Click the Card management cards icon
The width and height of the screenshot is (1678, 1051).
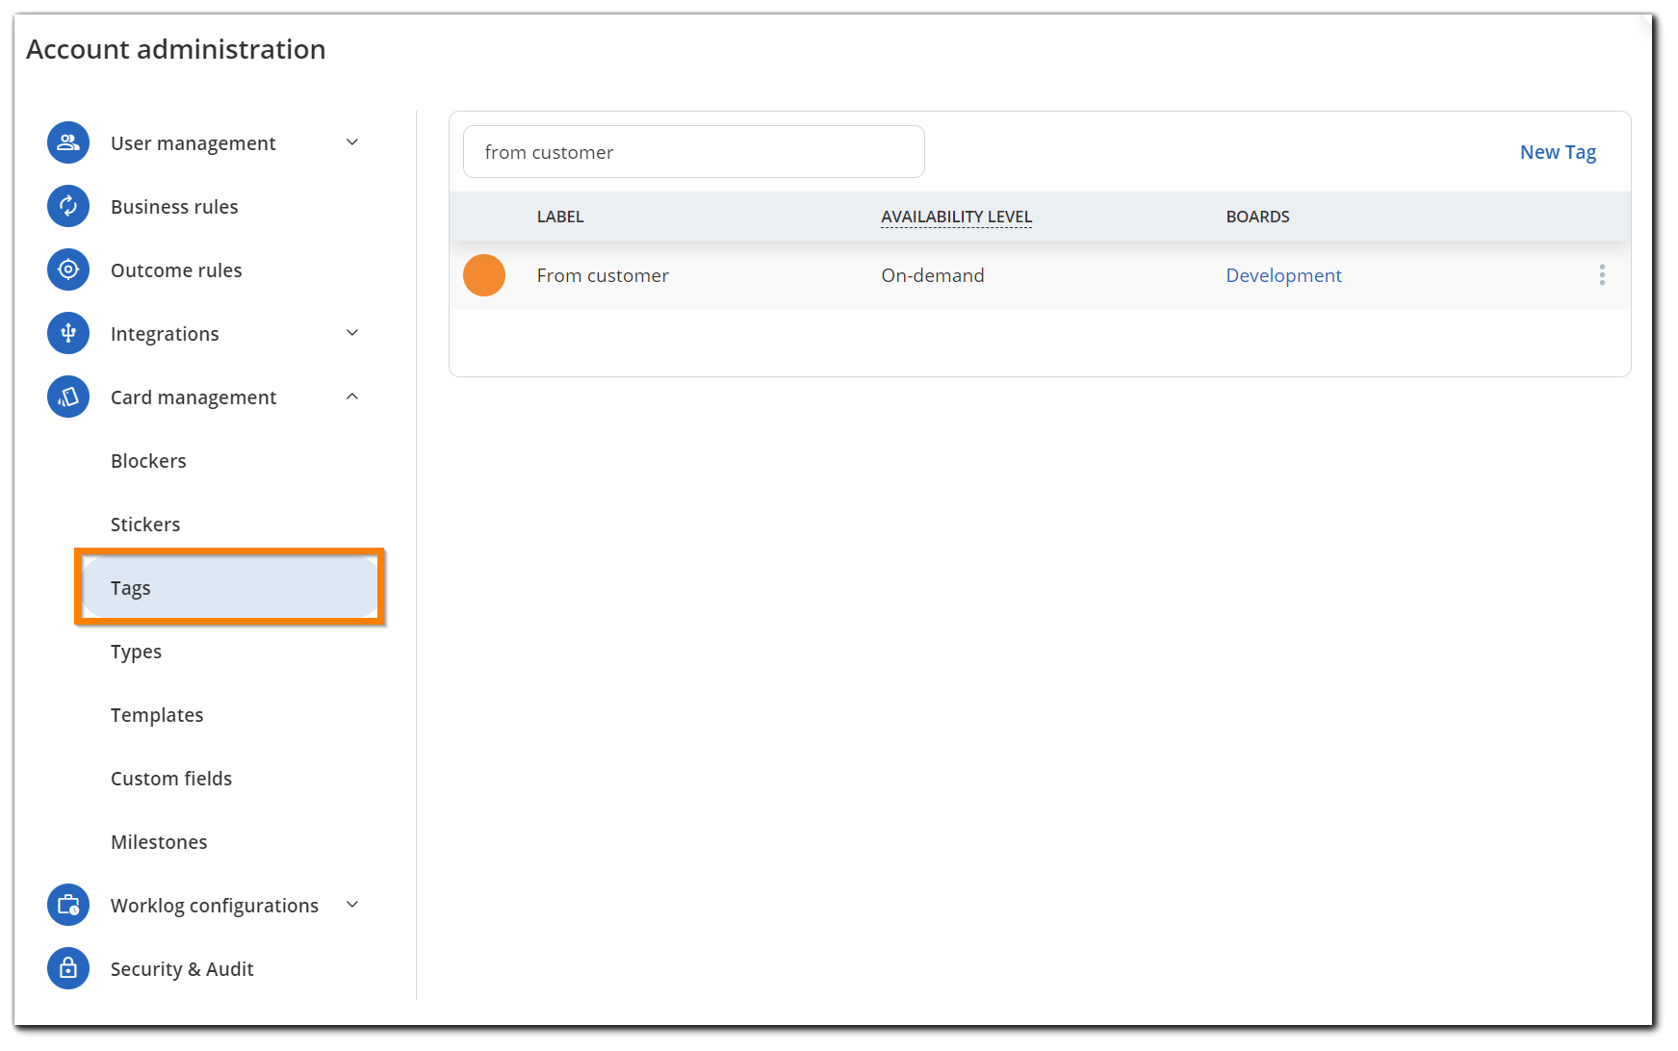[x=68, y=397]
